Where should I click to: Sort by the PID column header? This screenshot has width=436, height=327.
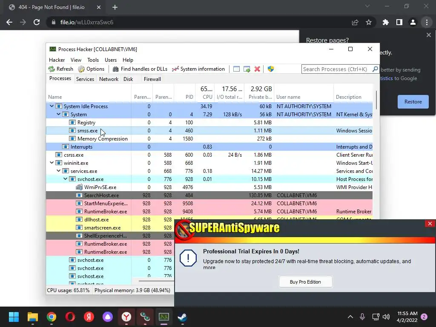185,97
